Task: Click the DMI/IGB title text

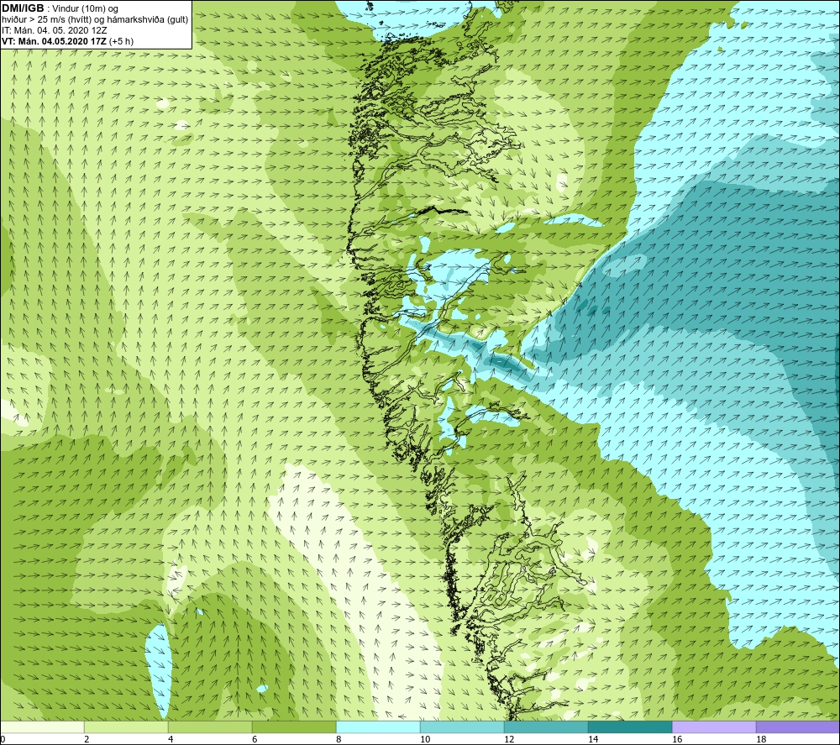Action: [23, 8]
